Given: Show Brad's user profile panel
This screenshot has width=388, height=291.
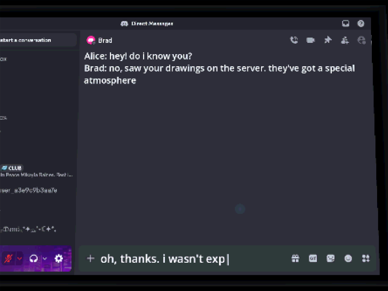Looking at the screenshot, I should tap(361, 40).
